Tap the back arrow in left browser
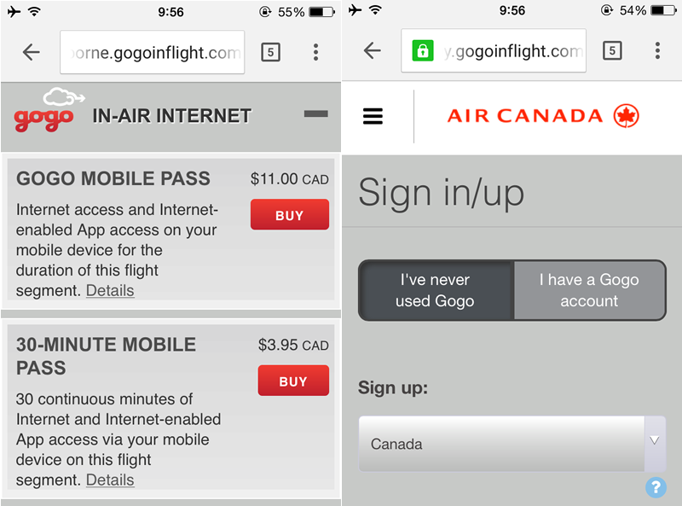 [32, 52]
